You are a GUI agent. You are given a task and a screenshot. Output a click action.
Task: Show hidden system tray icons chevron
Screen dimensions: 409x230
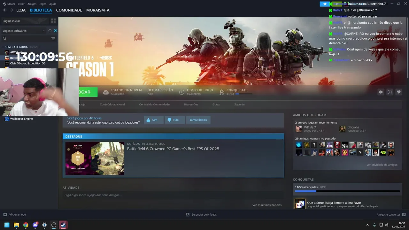point(367,225)
